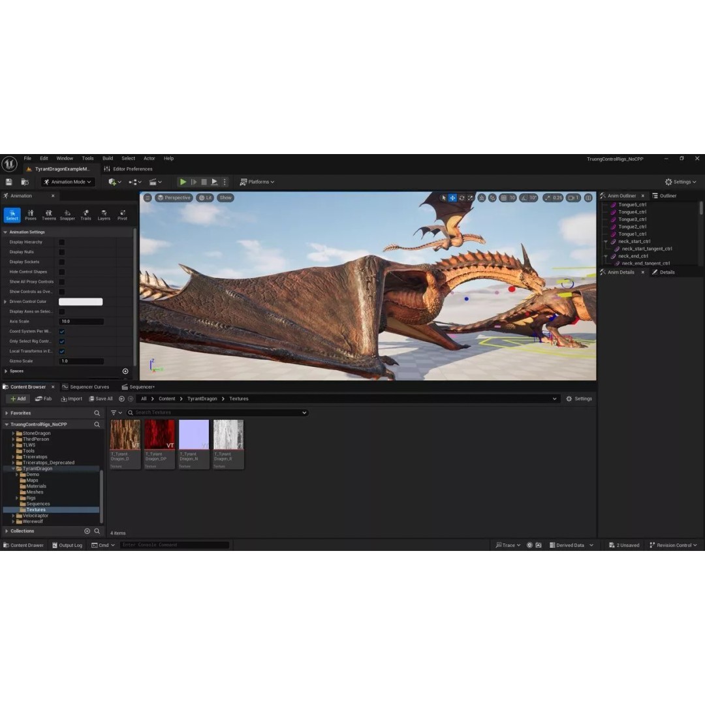The image size is (705, 705).
Task: Open the cinematics clapperboard dropdown
Action: coord(155,181)
